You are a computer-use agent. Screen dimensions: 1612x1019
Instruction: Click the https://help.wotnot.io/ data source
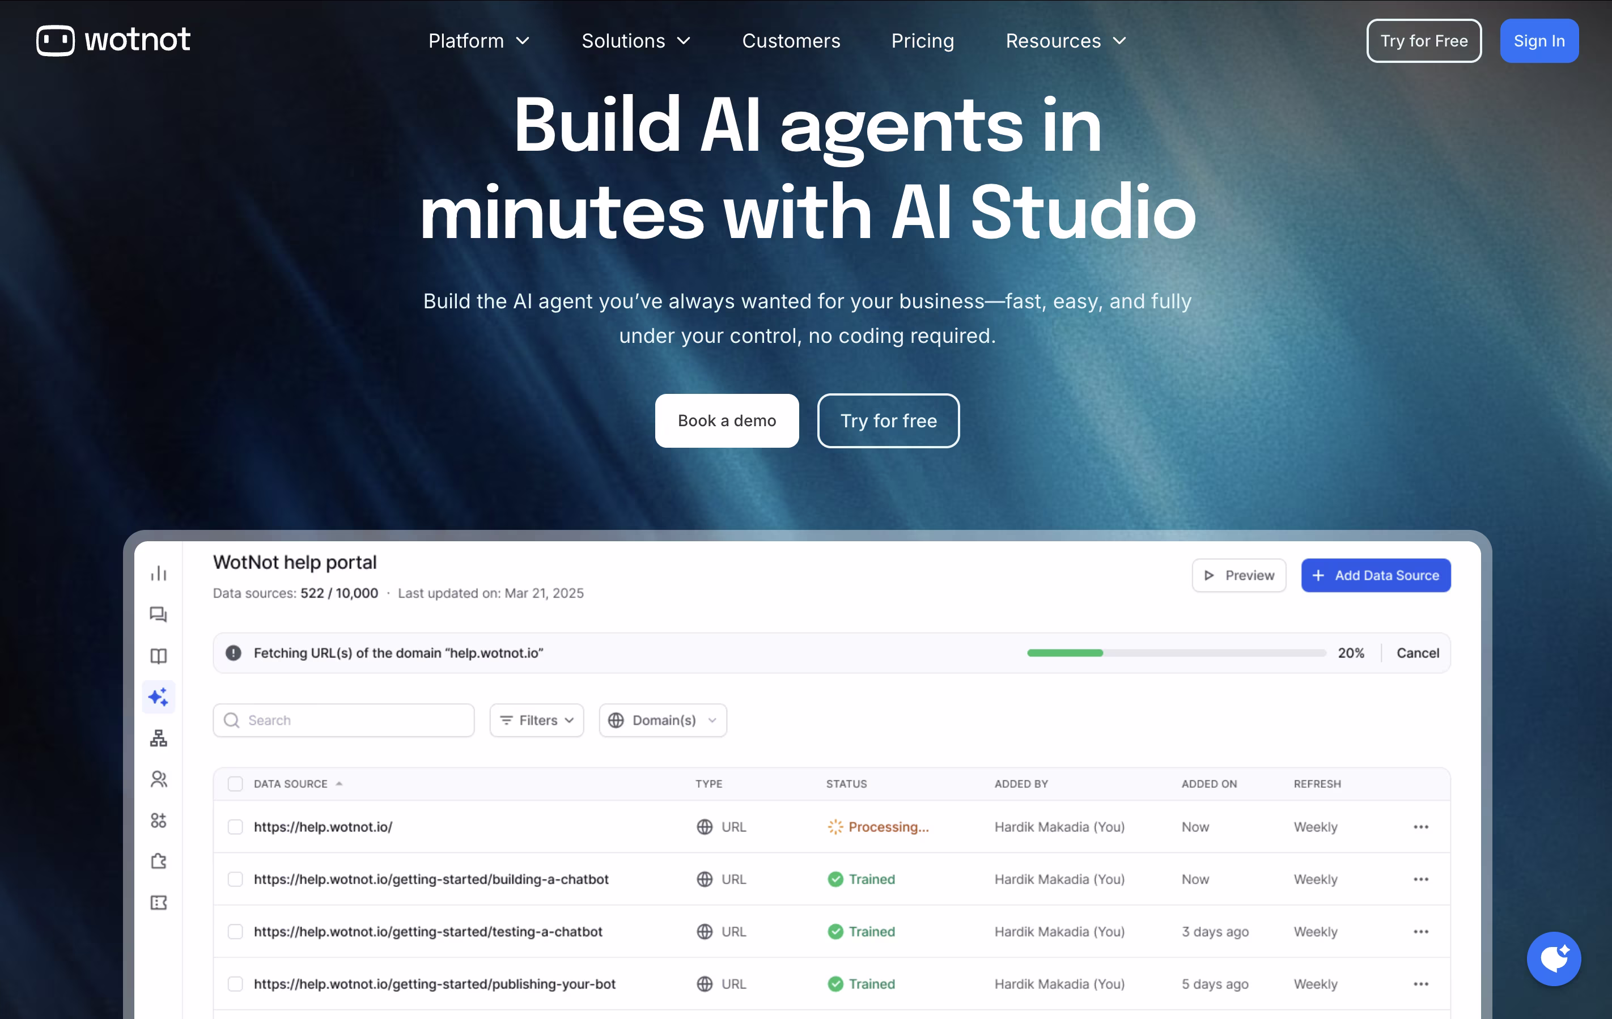(323, 827)
